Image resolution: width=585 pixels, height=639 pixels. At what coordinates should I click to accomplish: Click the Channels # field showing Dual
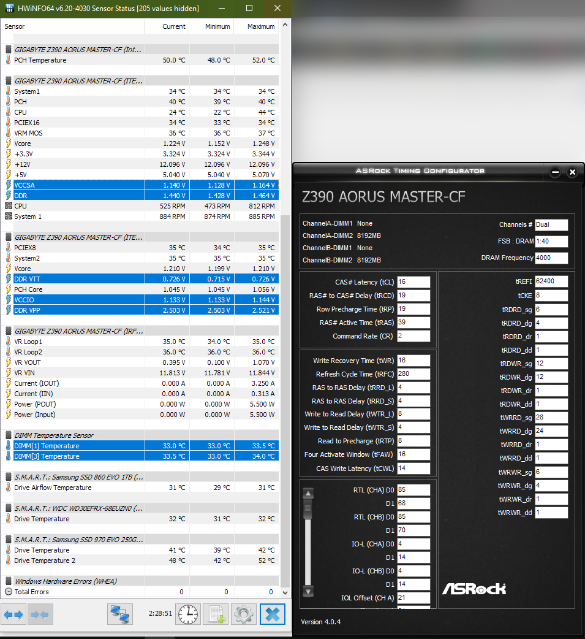(551, 225)
